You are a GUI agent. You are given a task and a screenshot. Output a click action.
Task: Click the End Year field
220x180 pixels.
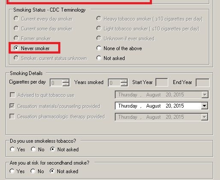click(x=202, y=82)
